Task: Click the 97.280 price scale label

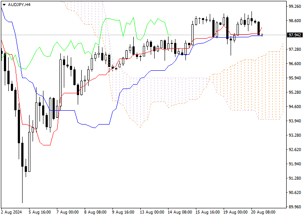Action: pos(295,49)
